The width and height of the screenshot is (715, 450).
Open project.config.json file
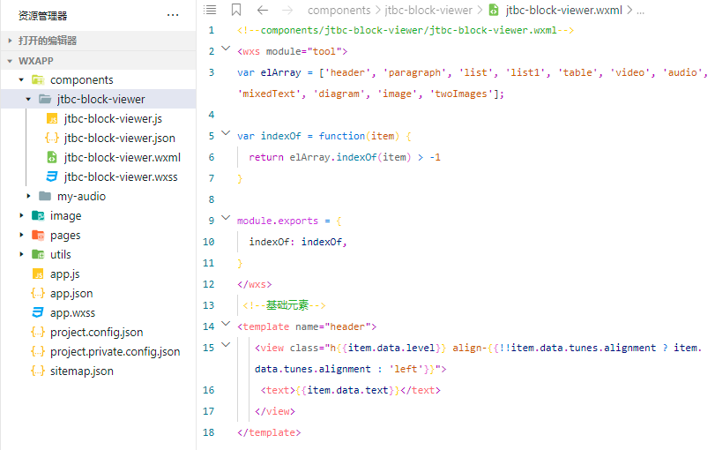pyautogui.click(x=98, y=333)
